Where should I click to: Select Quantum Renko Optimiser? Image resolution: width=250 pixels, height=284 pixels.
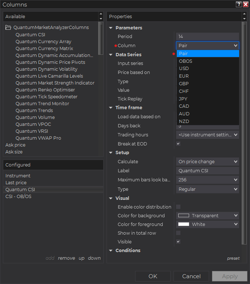45,90
